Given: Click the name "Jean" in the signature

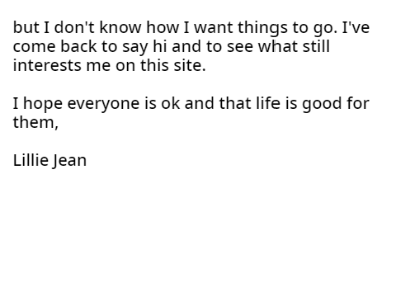Looking at the screenshot, I should click(x=70, y=161).
